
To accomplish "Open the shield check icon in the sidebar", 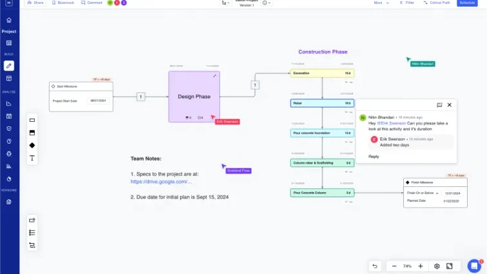I will pyautogui.click(x=8, y=128).
